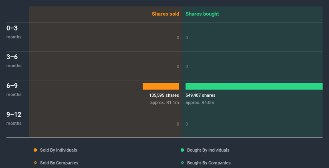Click the green Bought By Individuals legend dot
This screenshot has width=329, height=168.
coord(182,150)
